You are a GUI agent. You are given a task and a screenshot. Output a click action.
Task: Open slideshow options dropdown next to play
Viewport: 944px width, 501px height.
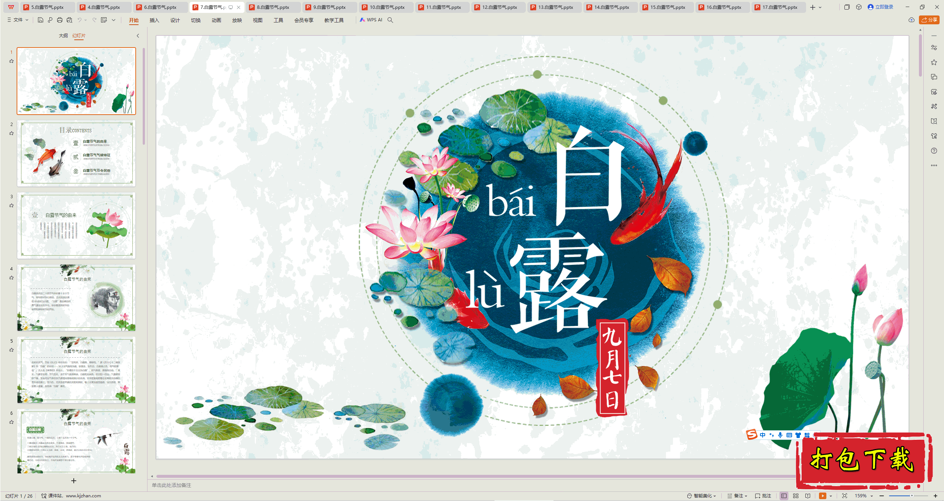point(831,496)
